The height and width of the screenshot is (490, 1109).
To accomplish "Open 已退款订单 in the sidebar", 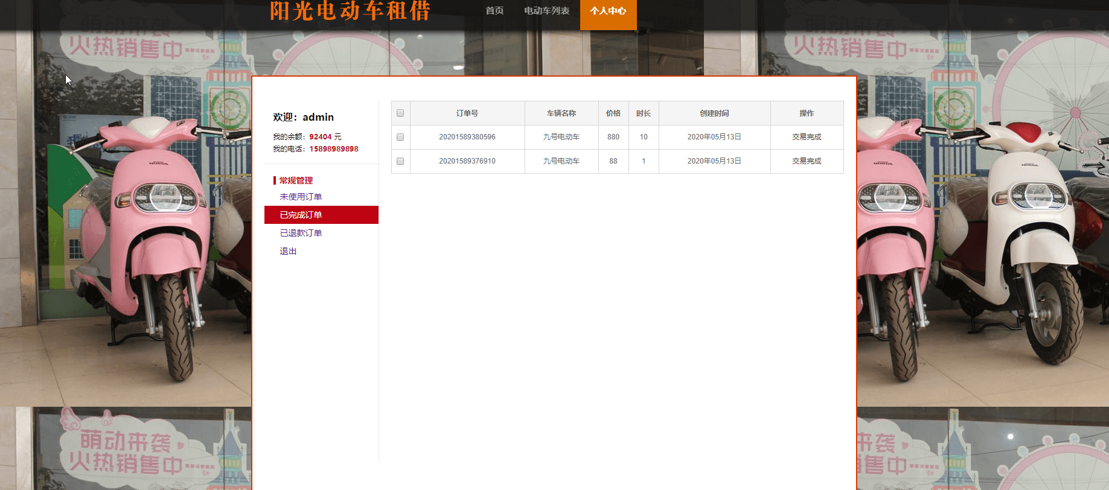I will tap(301, 233).
